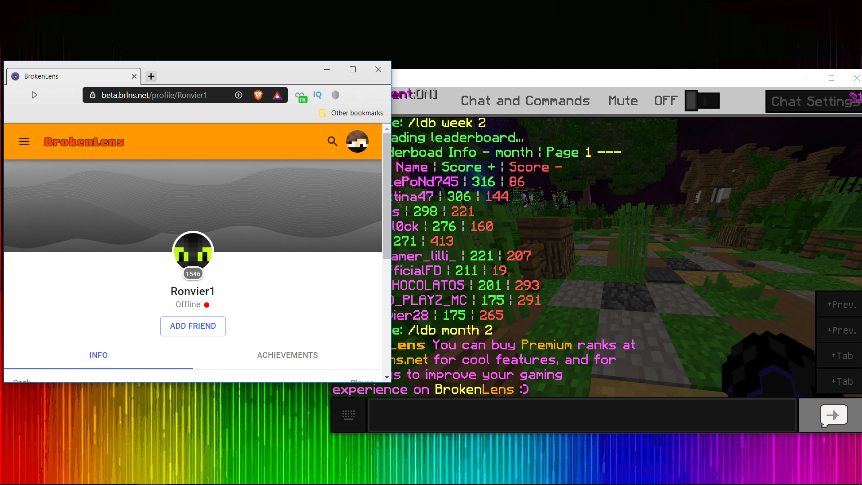This screenshot has height=485, width=862.
Task: Click the forward navigation arrow in browser
Action: tap(34, 95)
